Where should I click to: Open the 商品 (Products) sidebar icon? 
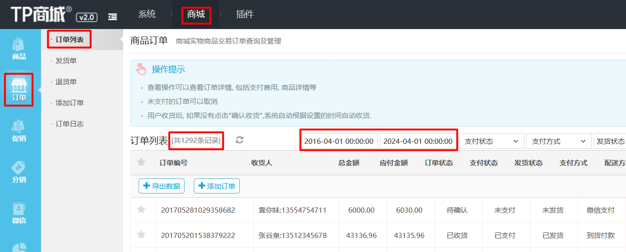pos(19,49)
